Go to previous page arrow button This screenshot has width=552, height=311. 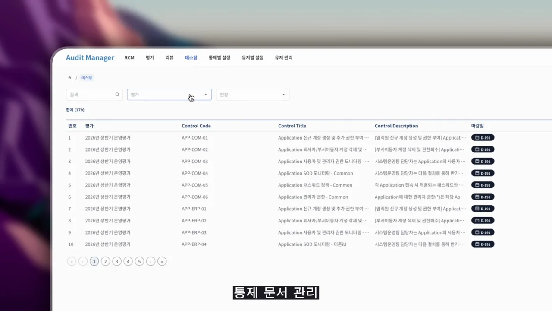[x=83, y=261]
